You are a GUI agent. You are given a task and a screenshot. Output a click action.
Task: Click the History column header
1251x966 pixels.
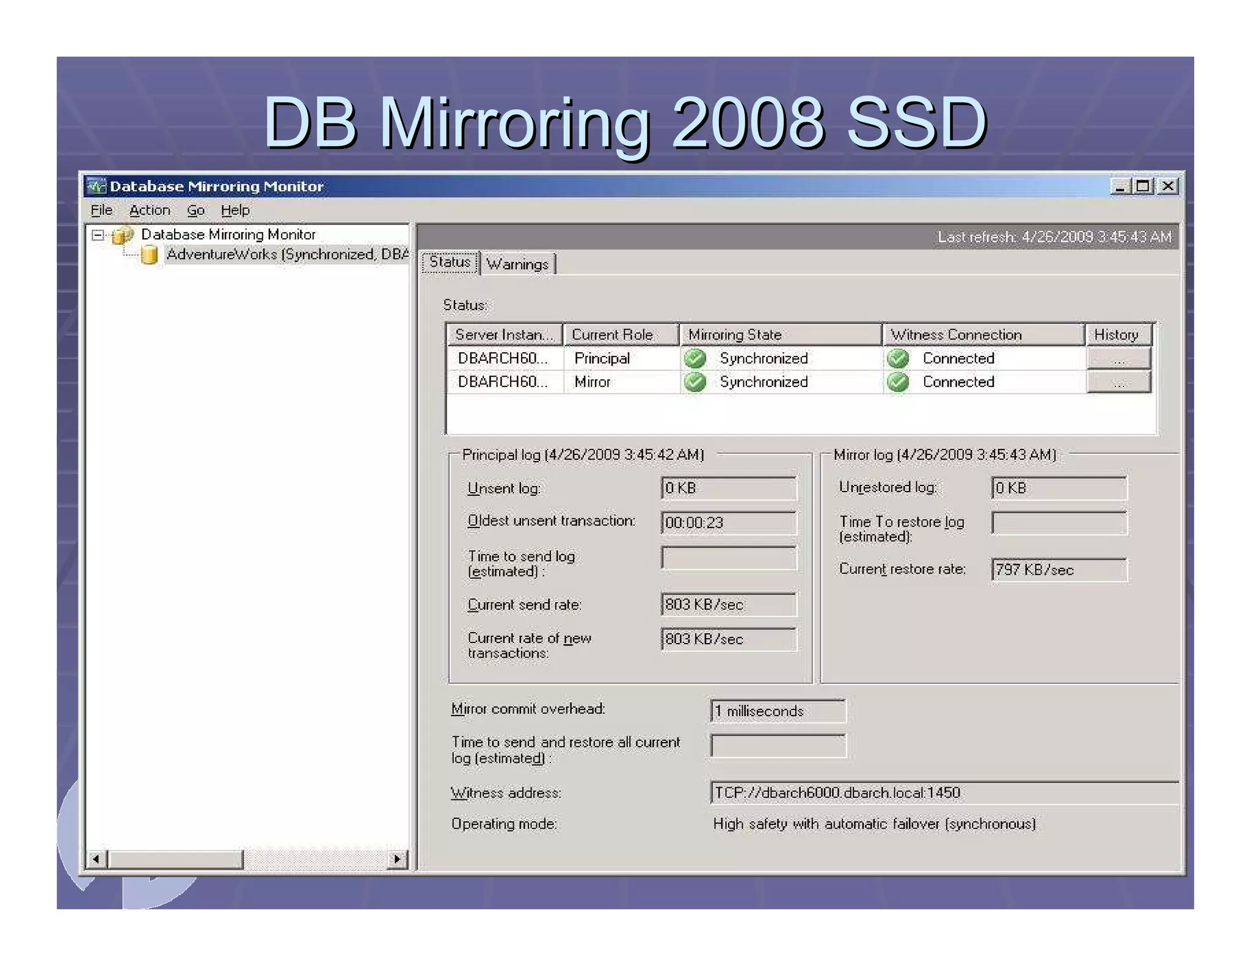1119,335
